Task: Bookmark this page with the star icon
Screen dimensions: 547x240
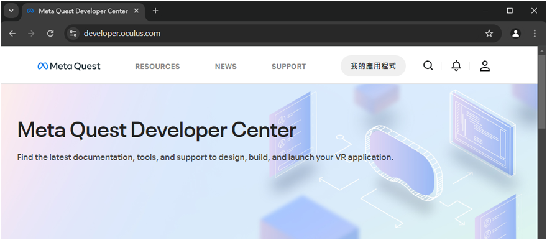Action: pyautogui.click(x=489, y=34)
